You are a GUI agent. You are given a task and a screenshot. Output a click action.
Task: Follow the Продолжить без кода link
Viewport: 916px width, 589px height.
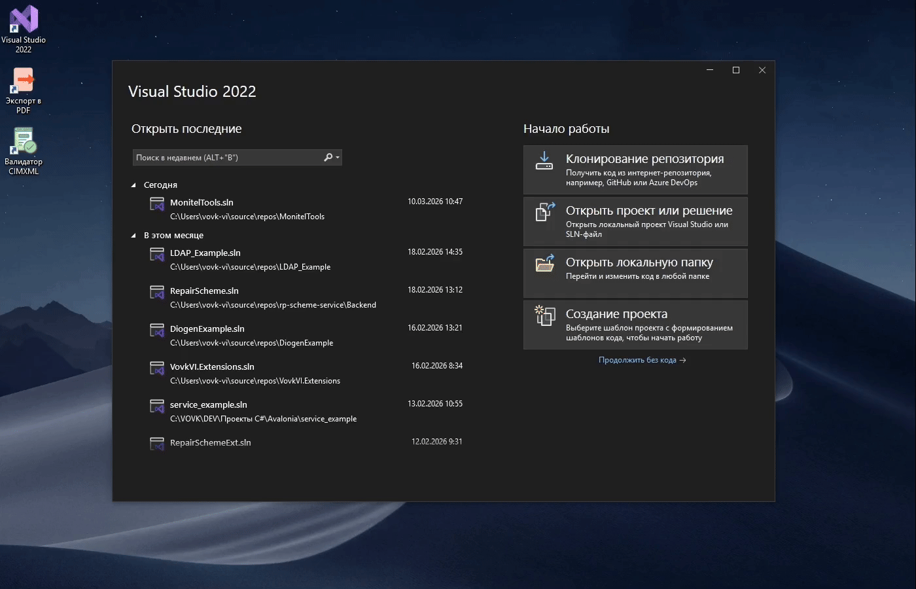click(642, 360)
